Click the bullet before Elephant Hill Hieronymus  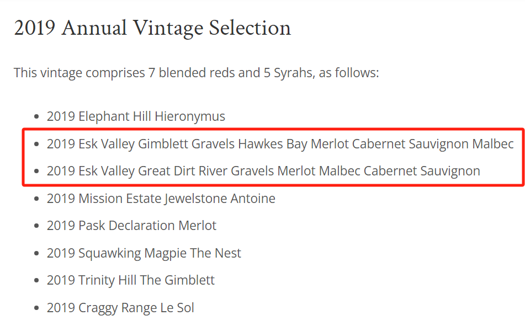pos(37,117)
